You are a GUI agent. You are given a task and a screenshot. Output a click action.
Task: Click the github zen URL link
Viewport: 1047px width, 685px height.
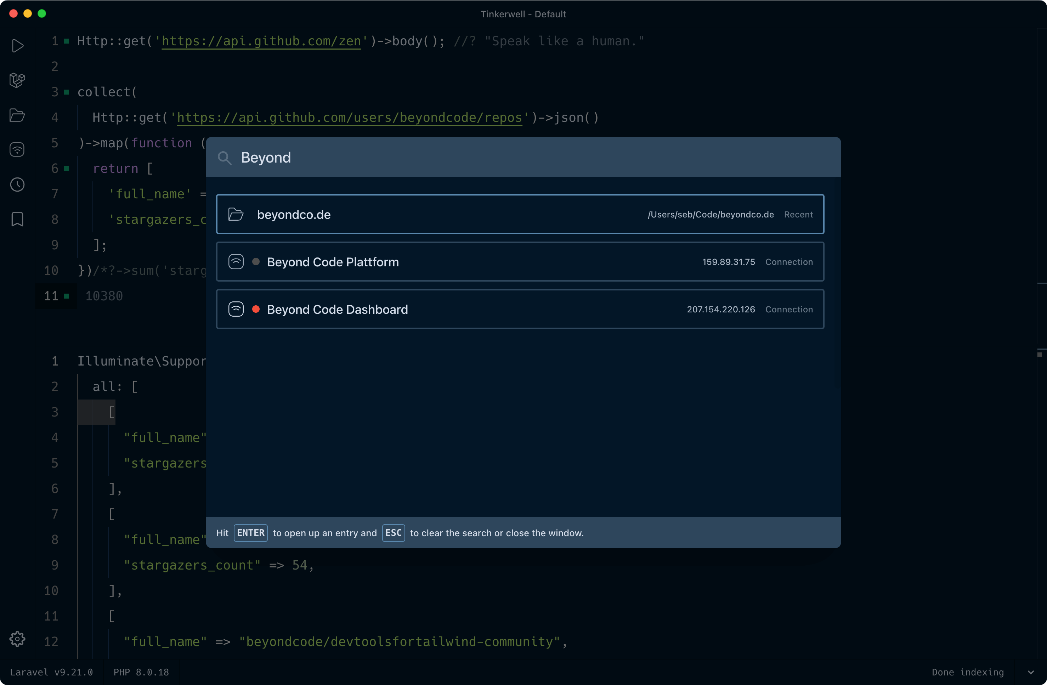(261, 41)
